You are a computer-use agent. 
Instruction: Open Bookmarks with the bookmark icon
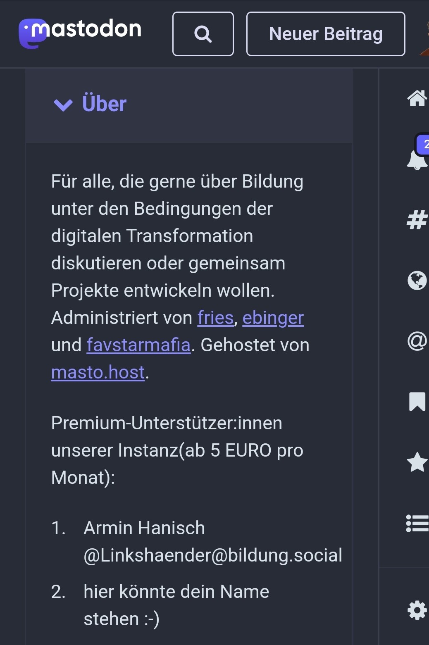[x=417, y=402]
